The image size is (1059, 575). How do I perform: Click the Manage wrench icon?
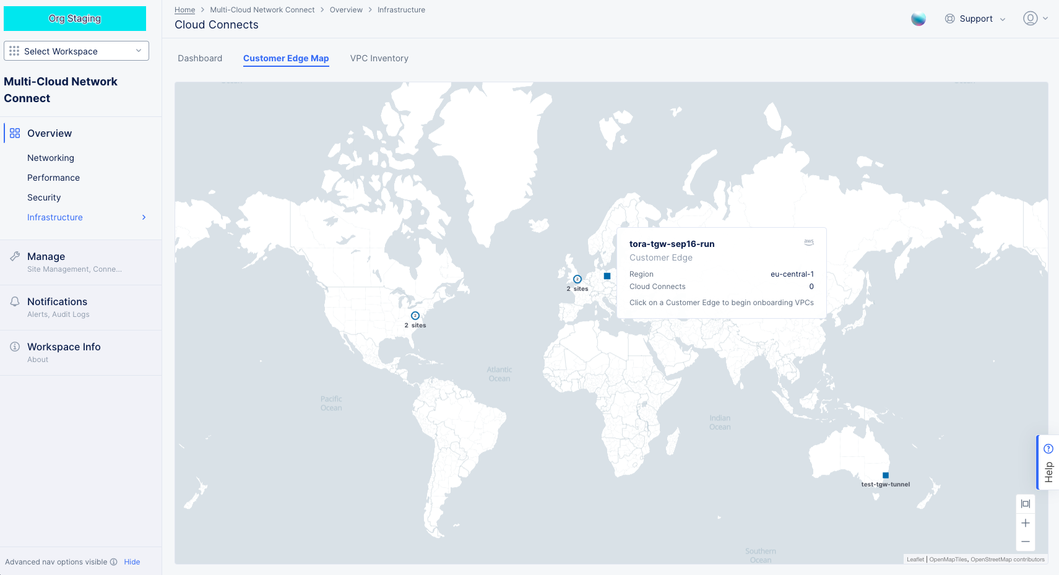(14, 256)
